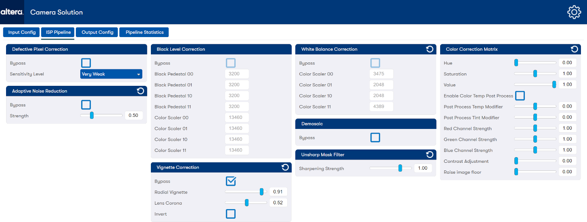587x222 pixels.
Task: Click the Sharpening Strength value field
Action: (423, 168)
